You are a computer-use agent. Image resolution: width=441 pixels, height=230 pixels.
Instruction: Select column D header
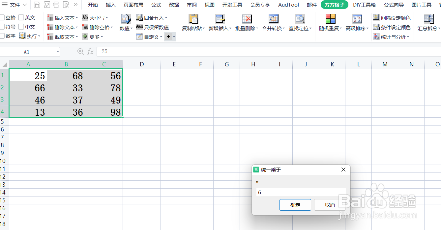point(142,64)
